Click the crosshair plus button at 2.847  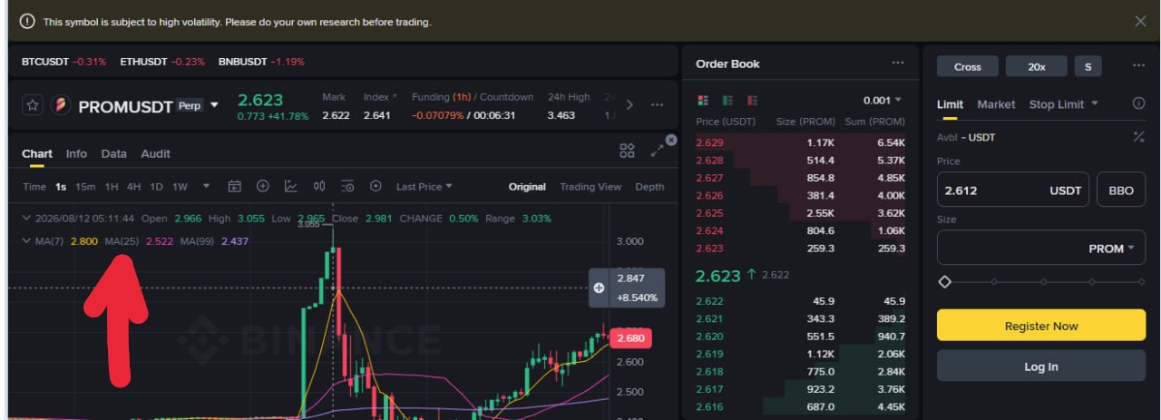tap(599, 288)
